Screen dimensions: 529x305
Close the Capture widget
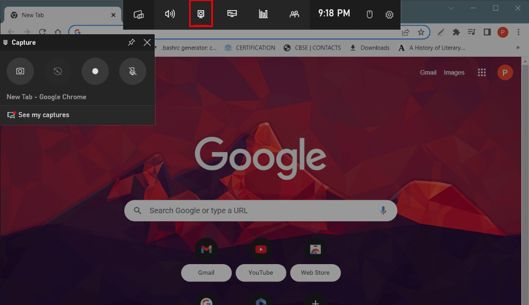pos(147,42)
